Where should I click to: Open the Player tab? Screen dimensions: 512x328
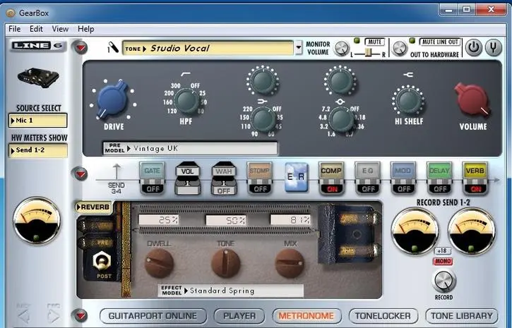[x=239, y=315]
